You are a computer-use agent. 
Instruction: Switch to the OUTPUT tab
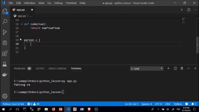click(x=40, y=68)
